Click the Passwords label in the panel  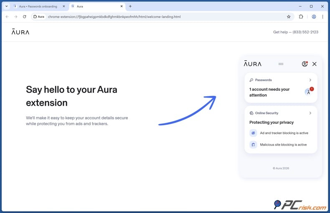(264, 80)
